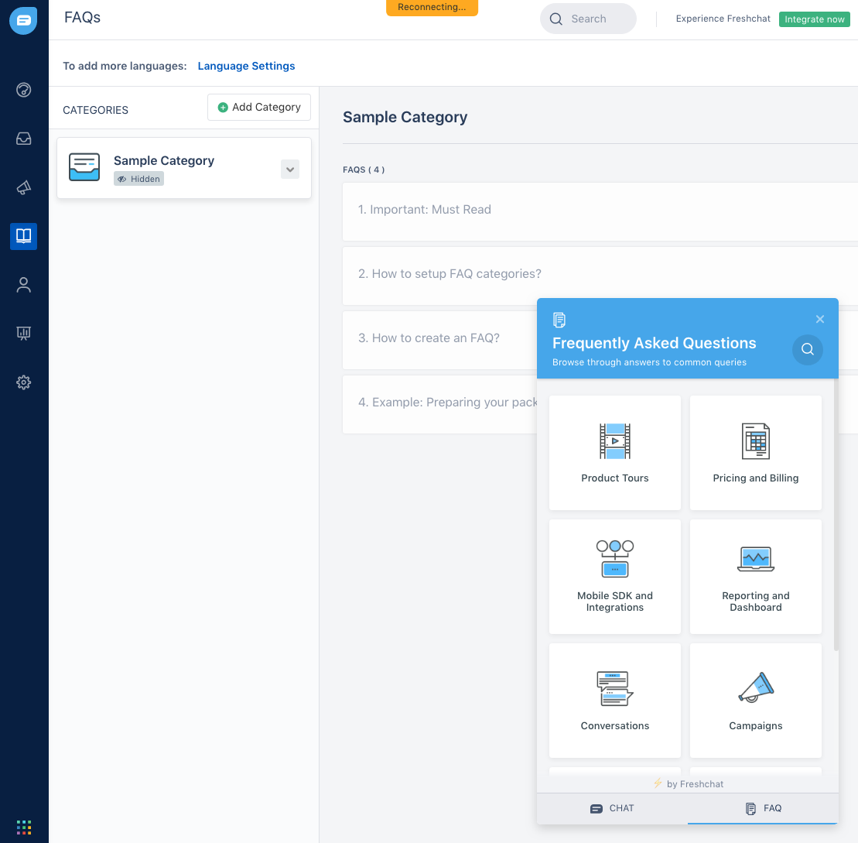Viewport: 858px width, 843px height.
Task: Select the Inbox icon in the sidebar
Action: pyautogui.click(x=23, y=139)
